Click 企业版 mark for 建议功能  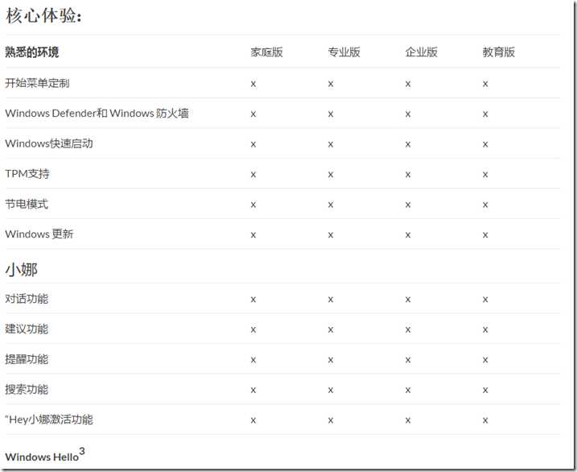[x=408, y=330]
